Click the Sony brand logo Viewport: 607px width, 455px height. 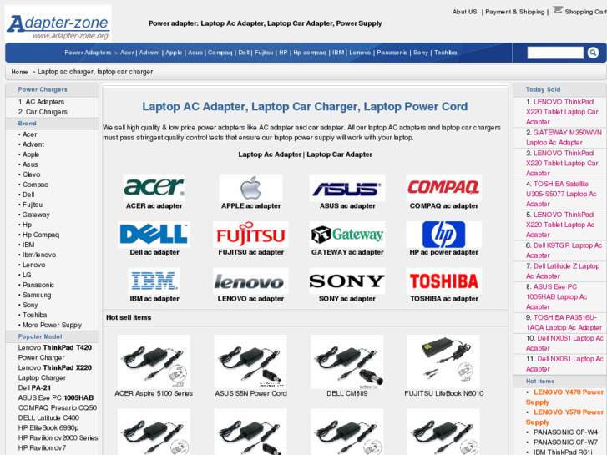click(346, 281)
